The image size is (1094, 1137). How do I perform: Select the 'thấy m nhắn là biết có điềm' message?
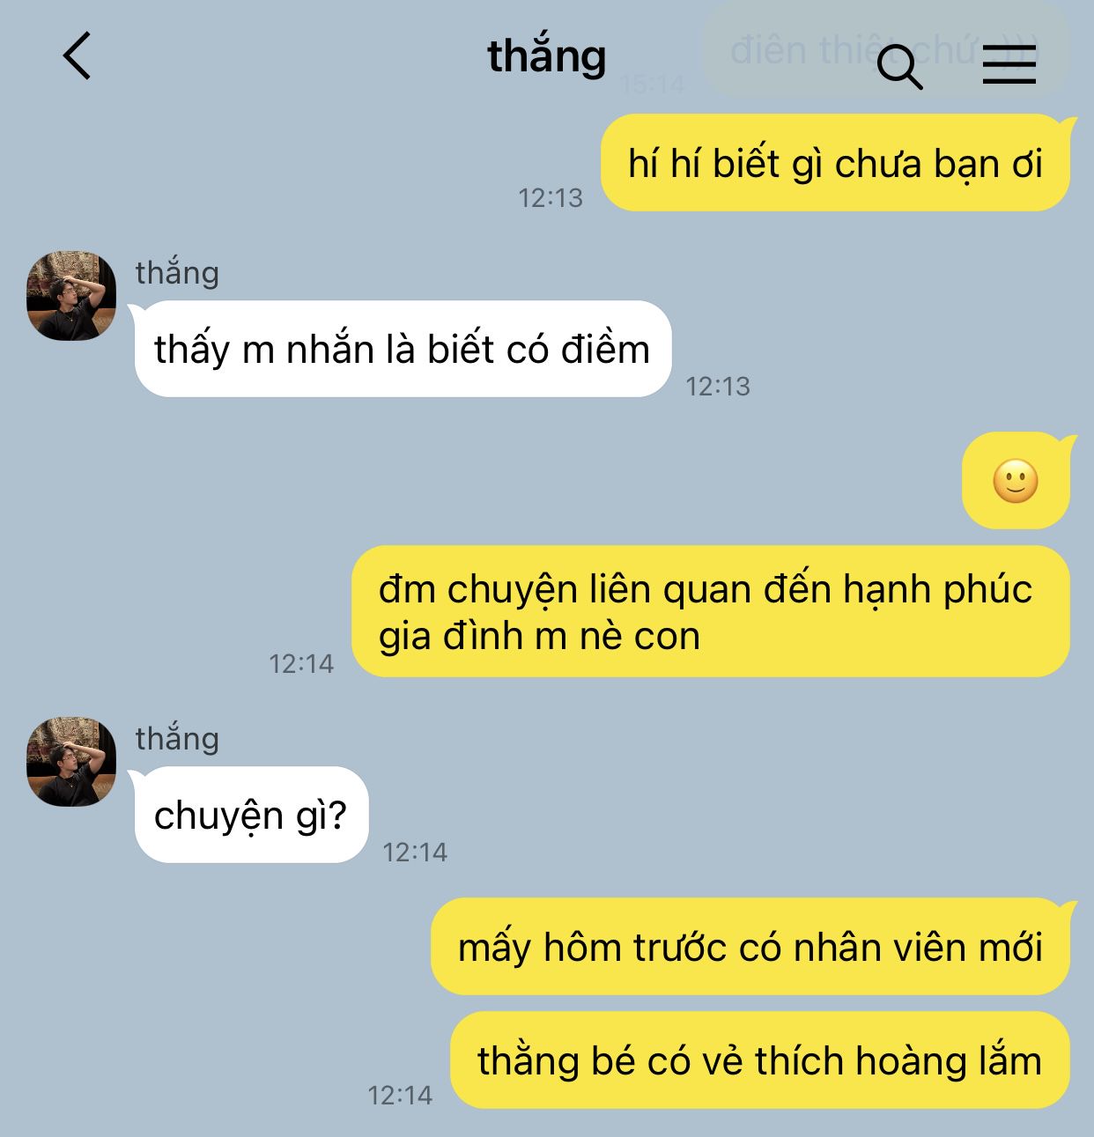(x=402, y=349)
